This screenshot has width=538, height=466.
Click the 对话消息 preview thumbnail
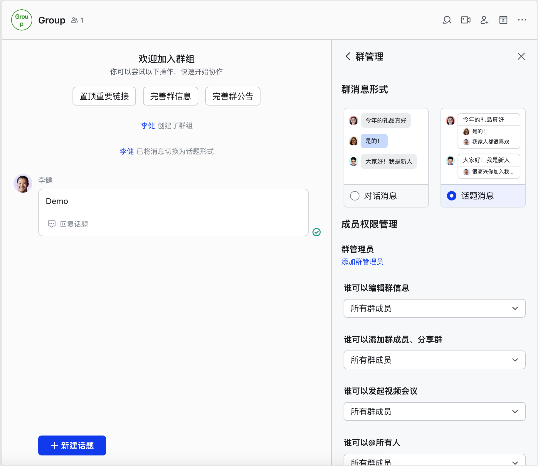386,146
